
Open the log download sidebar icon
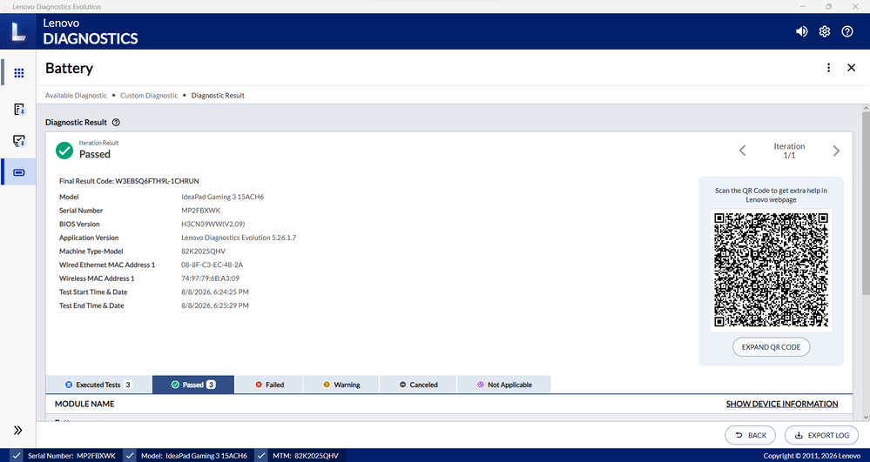pyautogui.click(x=19, y=110)
